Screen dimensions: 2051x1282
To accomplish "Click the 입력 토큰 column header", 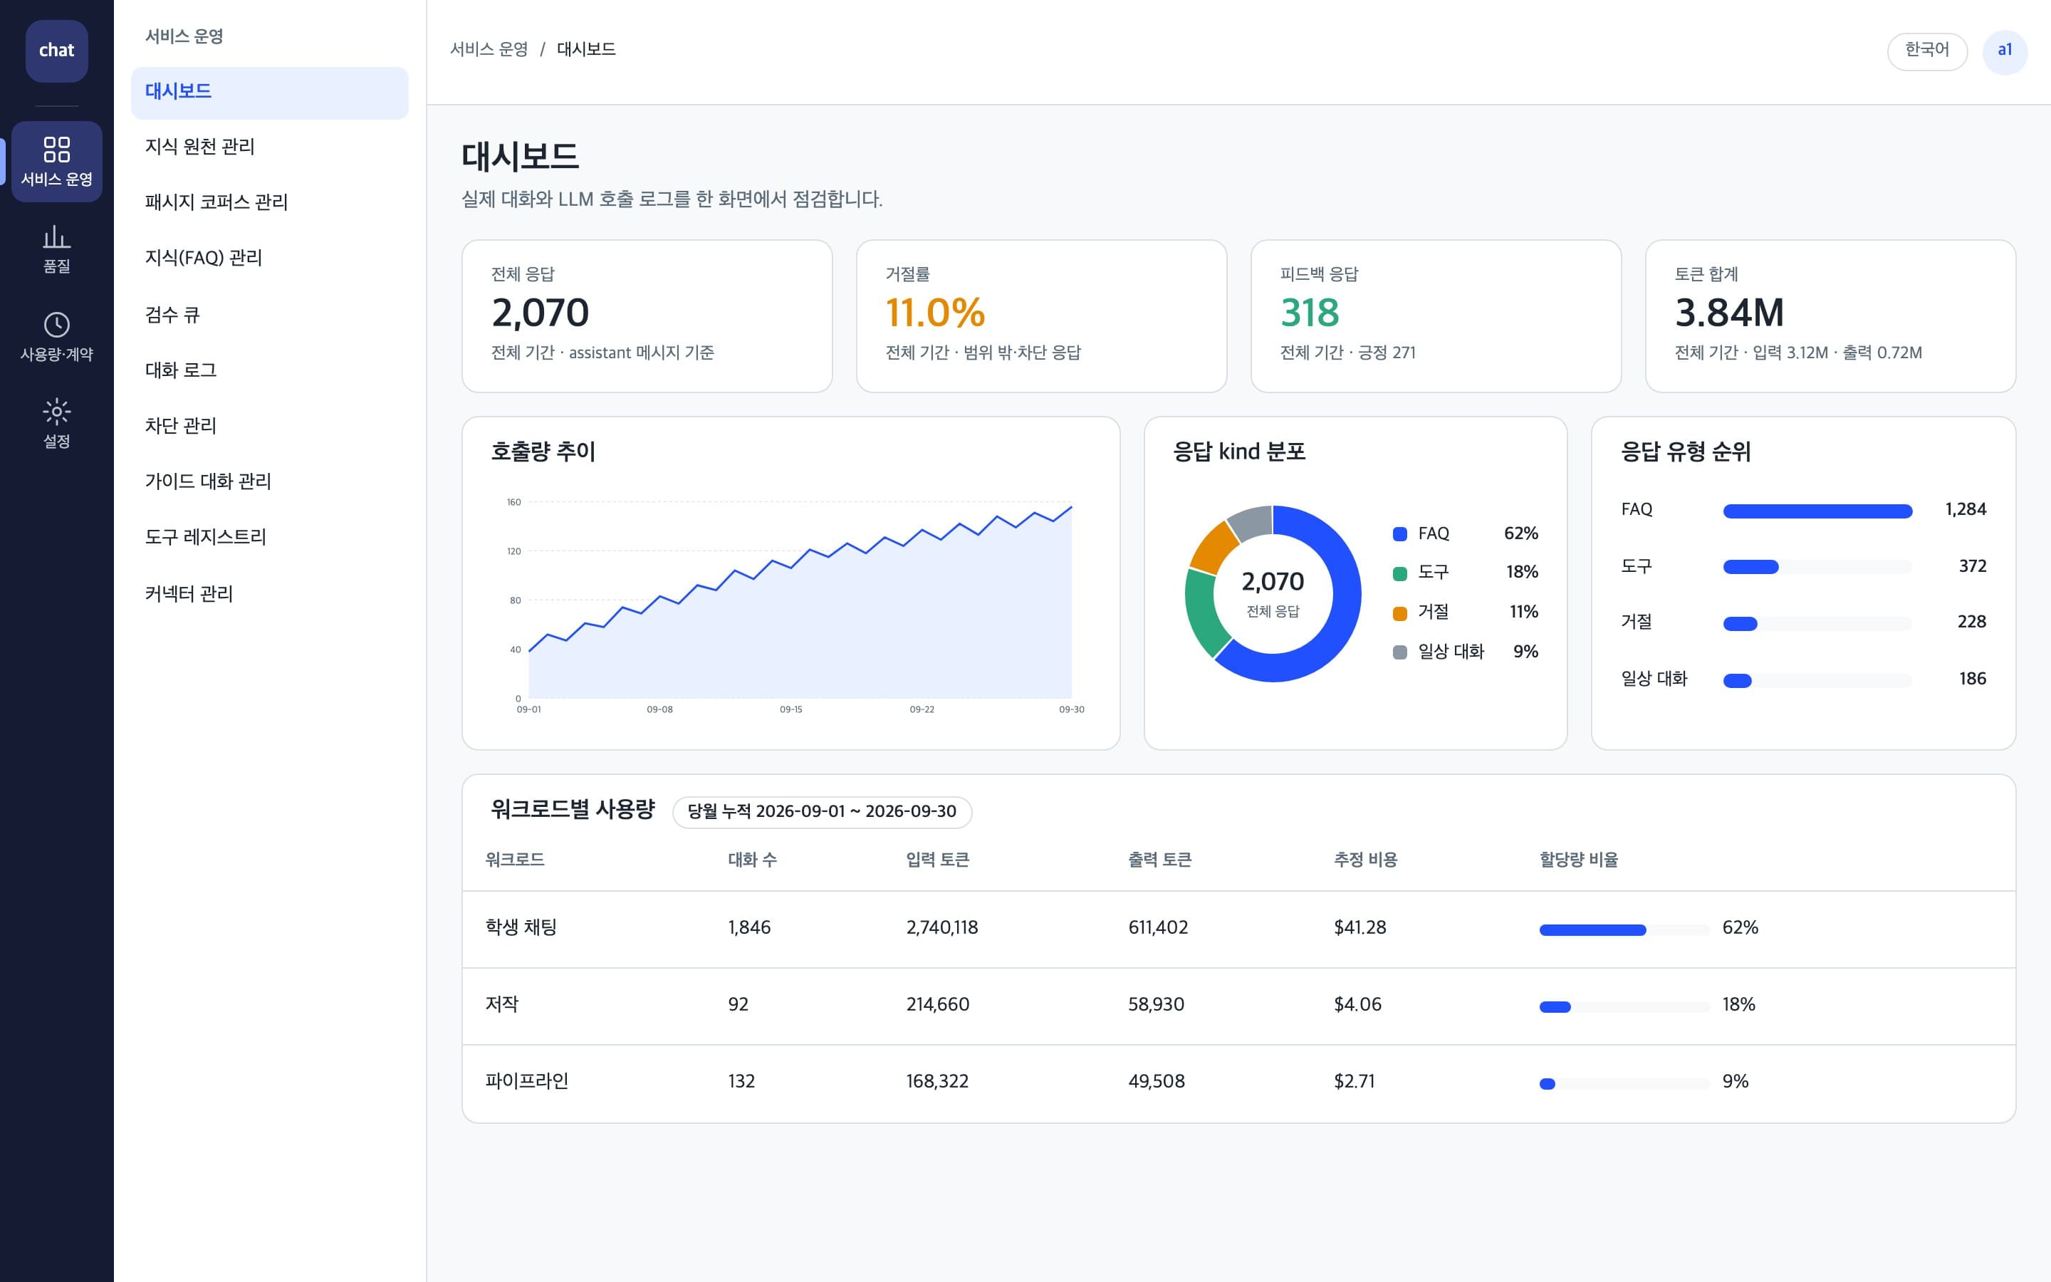I will [x=937, y=860].
